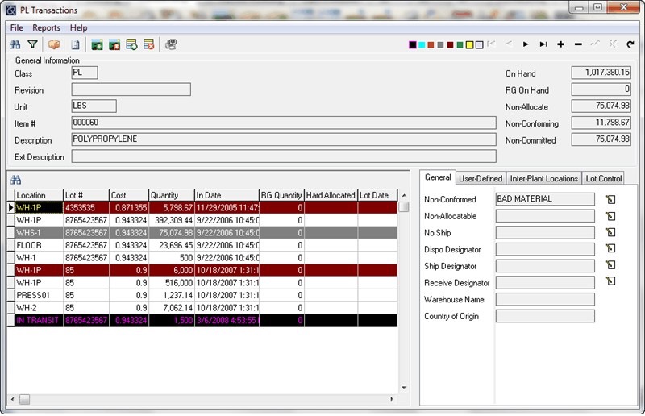Image resolution: width=645 pixels, height=416 pixels.
Task: Click the Quantity column header
Action: tap(171, 195)
